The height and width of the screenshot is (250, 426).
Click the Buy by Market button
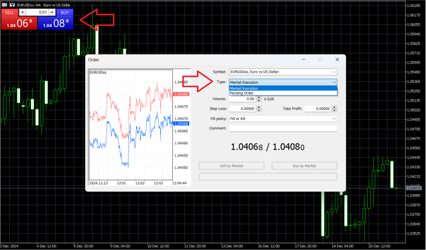coord(304,166)
